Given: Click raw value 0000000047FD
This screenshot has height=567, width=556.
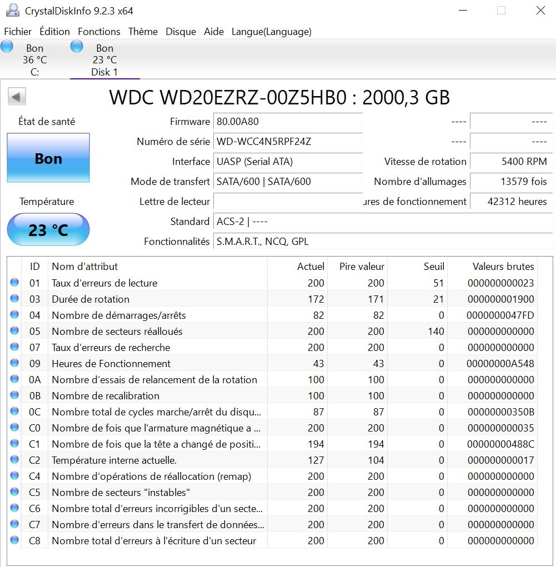Looking at the screenshot, I should click(x=500, y=315).
